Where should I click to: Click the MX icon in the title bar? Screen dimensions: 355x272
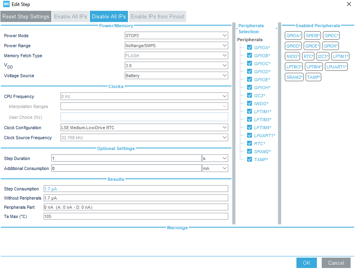[5, 4]
